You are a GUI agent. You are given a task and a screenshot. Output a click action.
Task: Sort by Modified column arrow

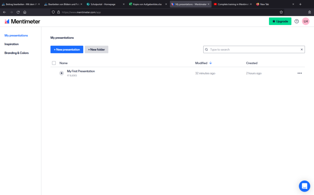click(x=210, y=63)
